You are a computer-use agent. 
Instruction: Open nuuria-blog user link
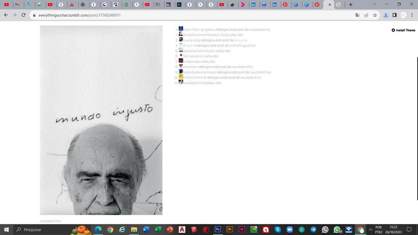pyautogui.click(x=192, y=40)
